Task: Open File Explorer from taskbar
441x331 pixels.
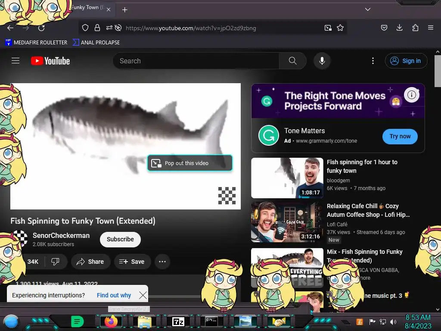Action: click(x=145, y=322)
